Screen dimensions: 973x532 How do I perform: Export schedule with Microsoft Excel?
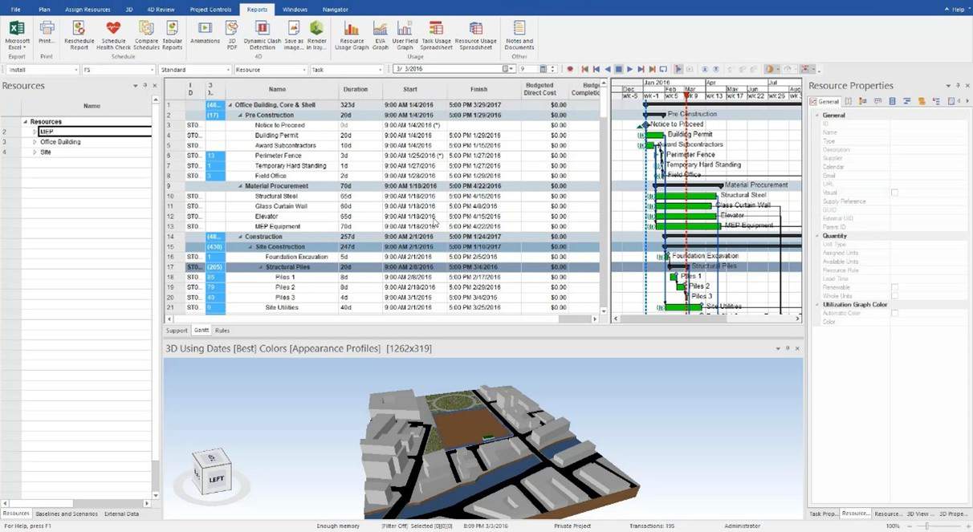coord(16,34)
